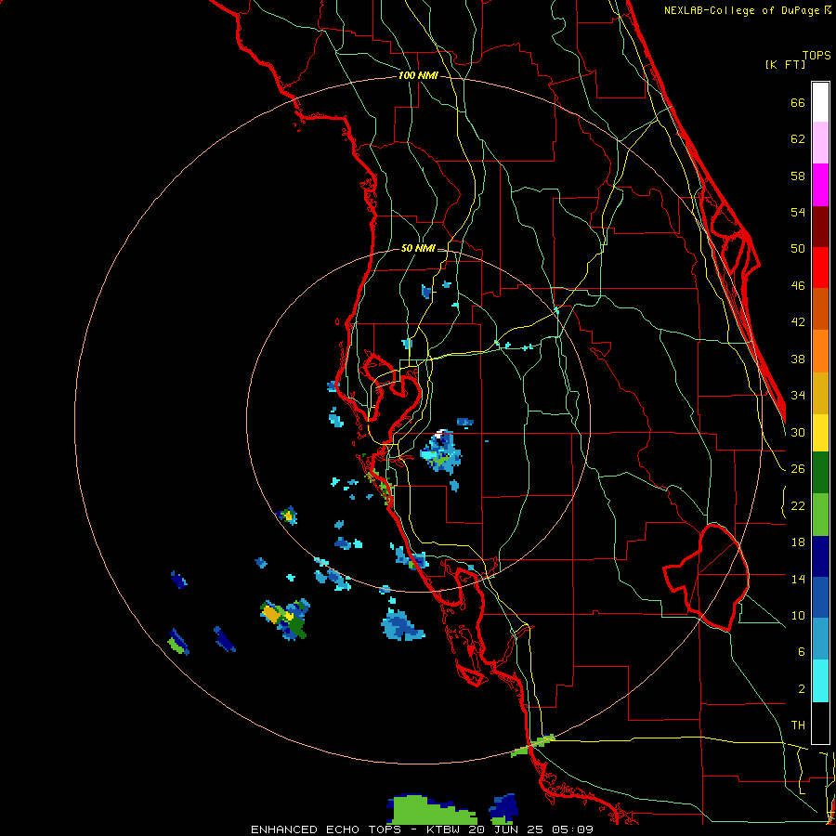Viewport: 836px width, 836px height.
Task: Pick the light green legend swatch
Action: [820, 515]
